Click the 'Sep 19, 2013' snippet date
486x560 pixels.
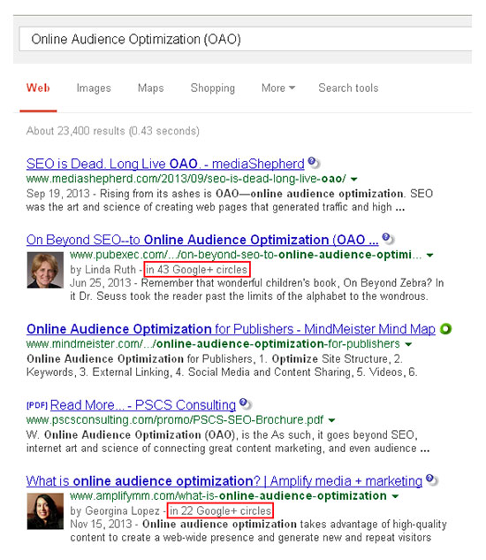click(x=57, y=194)
